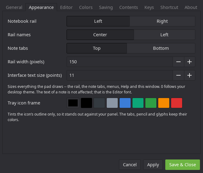
Task: Pick the plain black tray frame swatch
Action: pyautogui.click(x=86, y=103)
